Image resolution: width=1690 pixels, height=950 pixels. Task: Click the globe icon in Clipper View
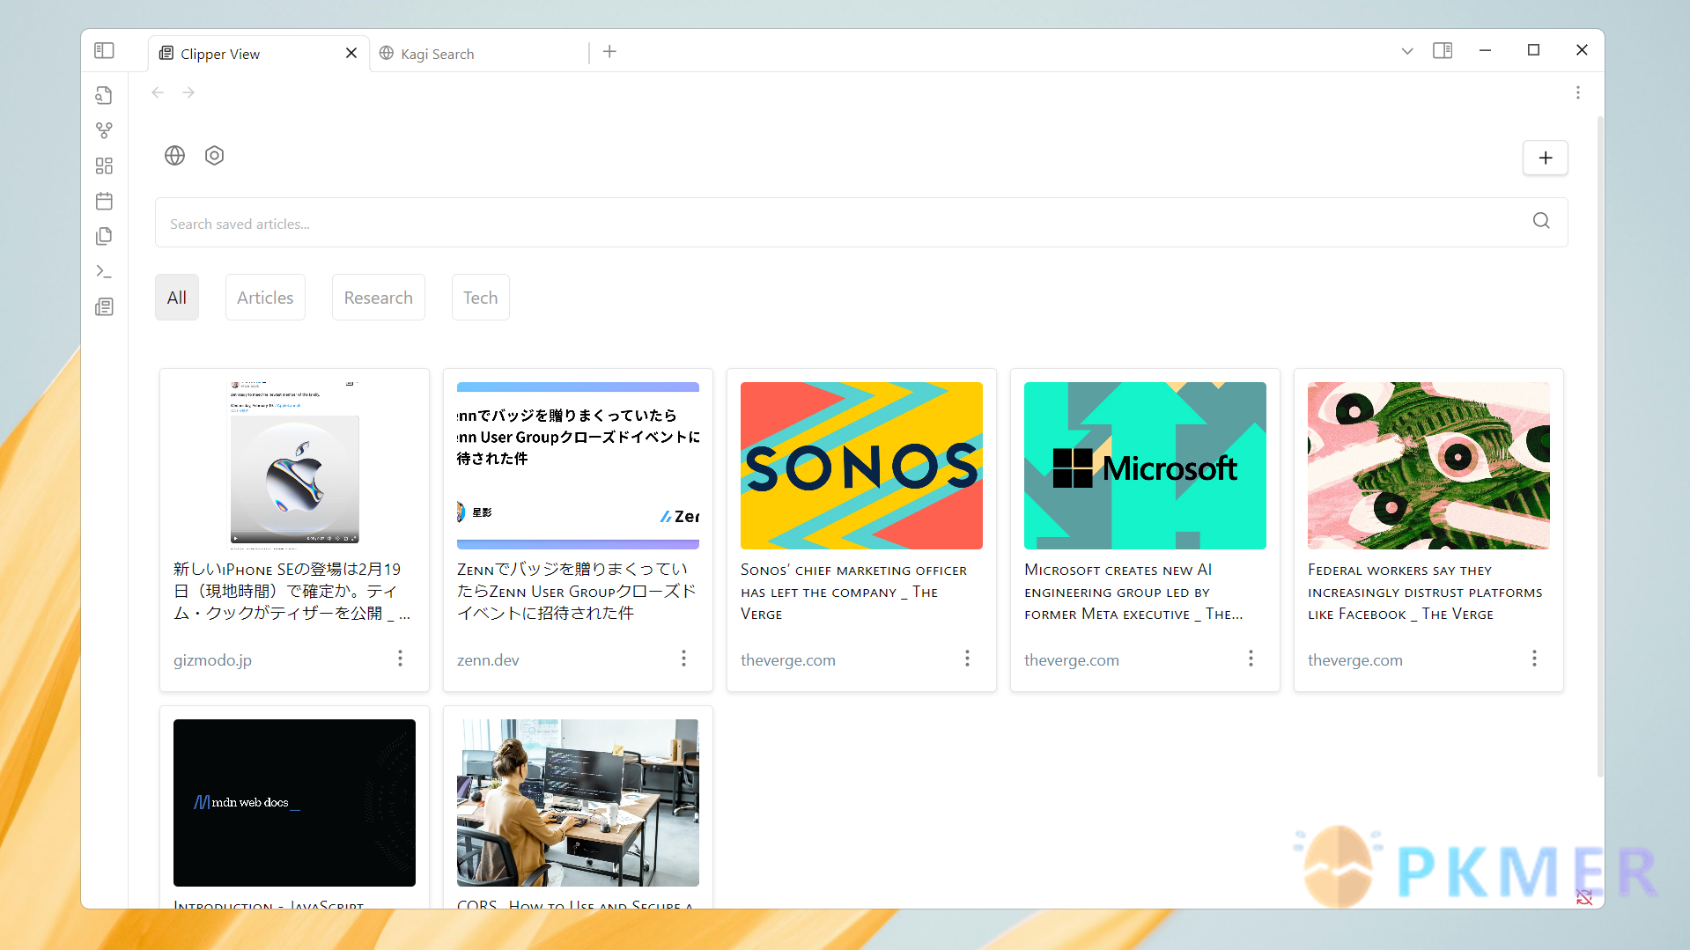(174, 156)
